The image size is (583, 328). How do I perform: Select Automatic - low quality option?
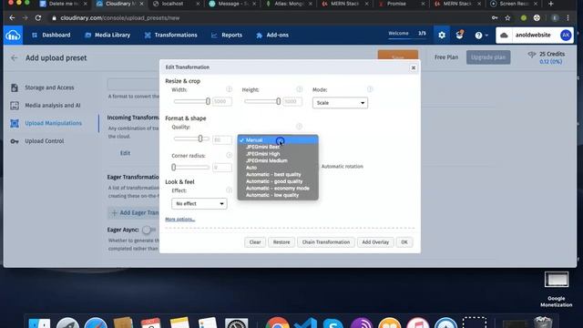point(278,195)
